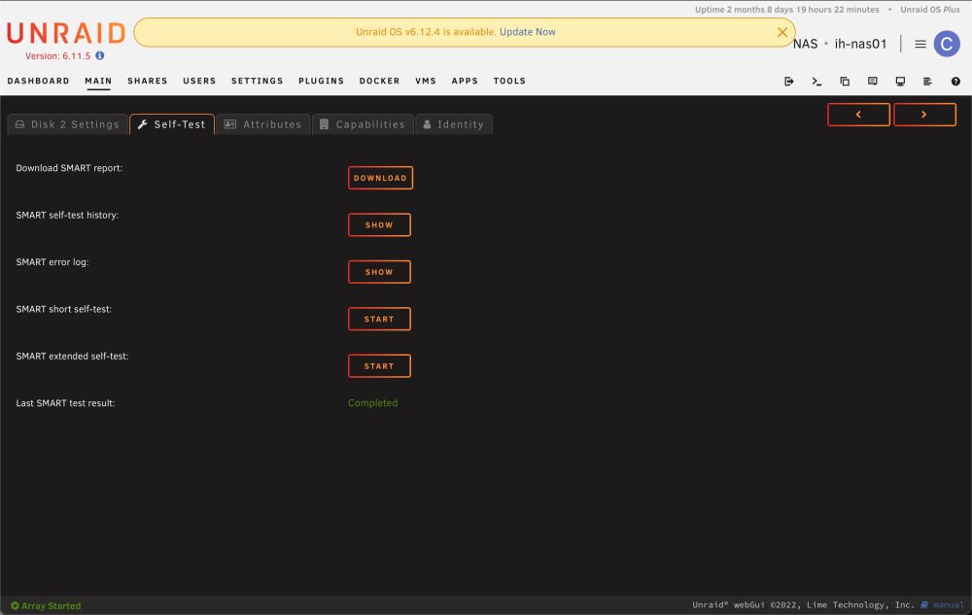Switch to Attributes tab
Image resolution: width=972 pixels, height=615 pixels.
[x=262, y=124]
